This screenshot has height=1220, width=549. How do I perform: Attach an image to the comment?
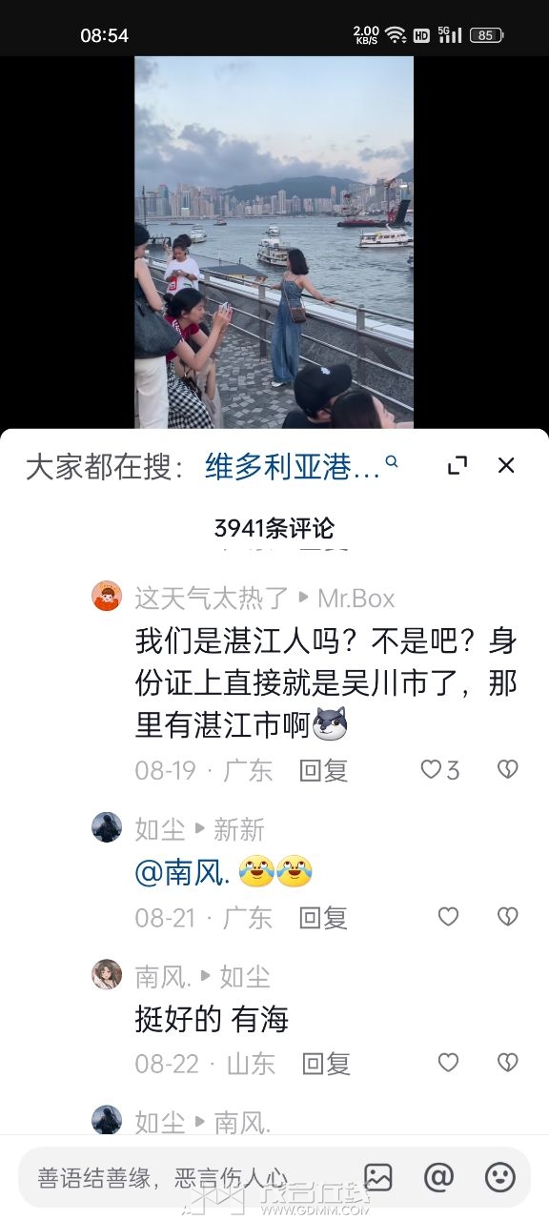[378, 1177]
